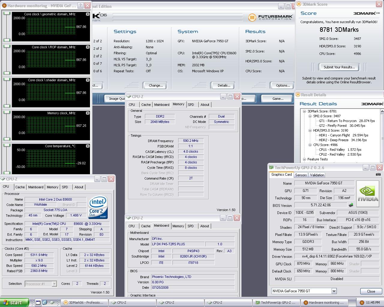Click slider handle above geometric domain graph

(x=7, y=13)
